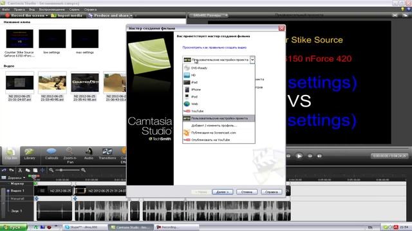This screenshot has height=231, width=412.
Task: Switch to the Library tab
Action: click(x=30, y=155)
